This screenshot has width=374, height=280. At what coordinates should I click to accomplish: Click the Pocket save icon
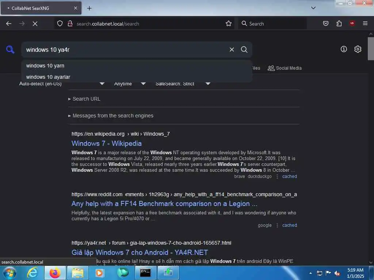pos(325,23)
